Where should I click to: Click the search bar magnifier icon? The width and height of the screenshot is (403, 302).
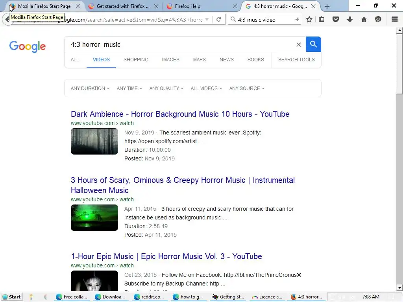point(233,20)
